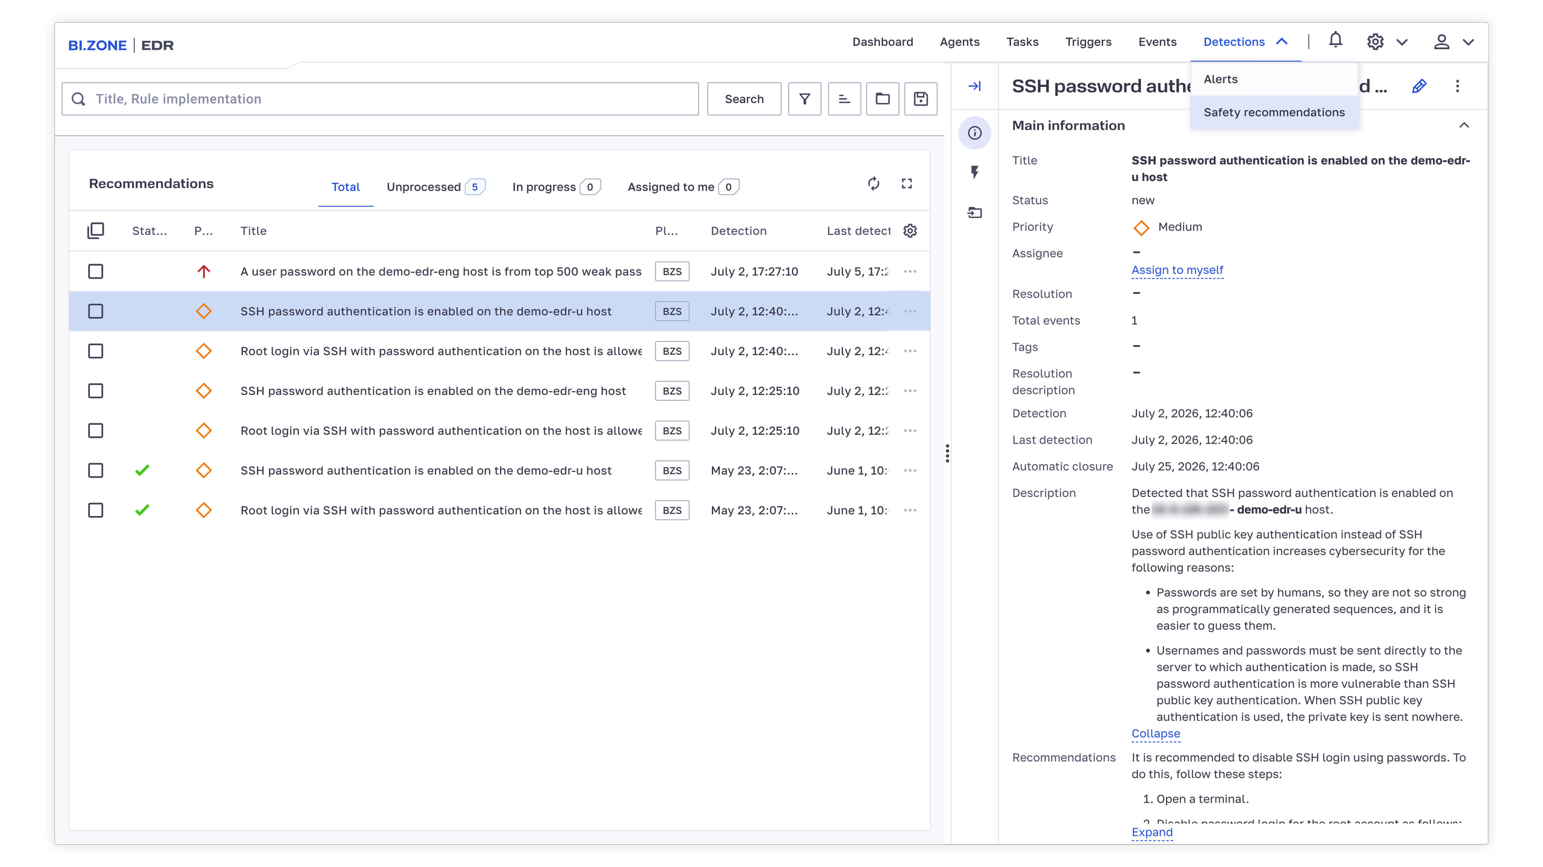The width and height of the screenshot is (1543, 867).
Task: Open the sorting options icon
Action: point(844,99)
